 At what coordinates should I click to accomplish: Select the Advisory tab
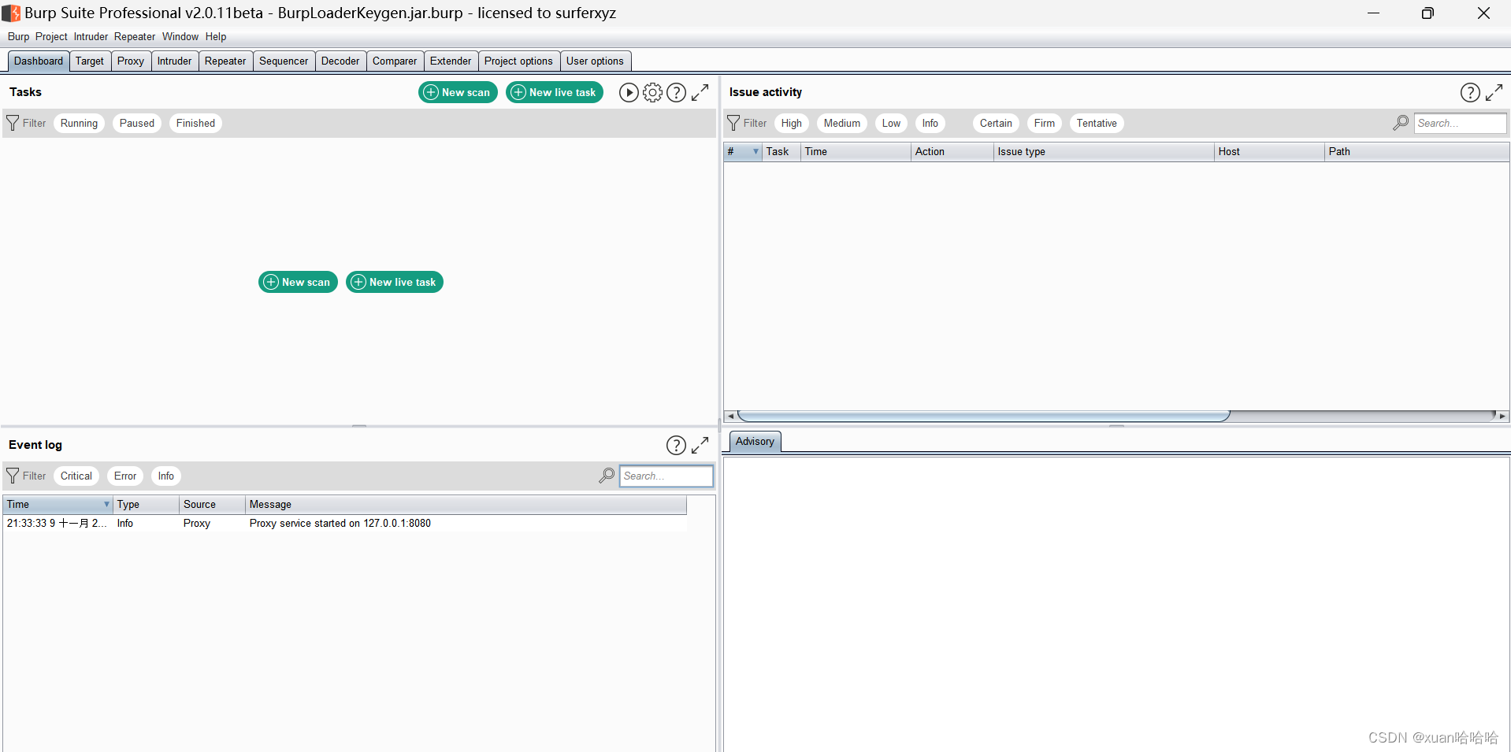tap(755, 442)
